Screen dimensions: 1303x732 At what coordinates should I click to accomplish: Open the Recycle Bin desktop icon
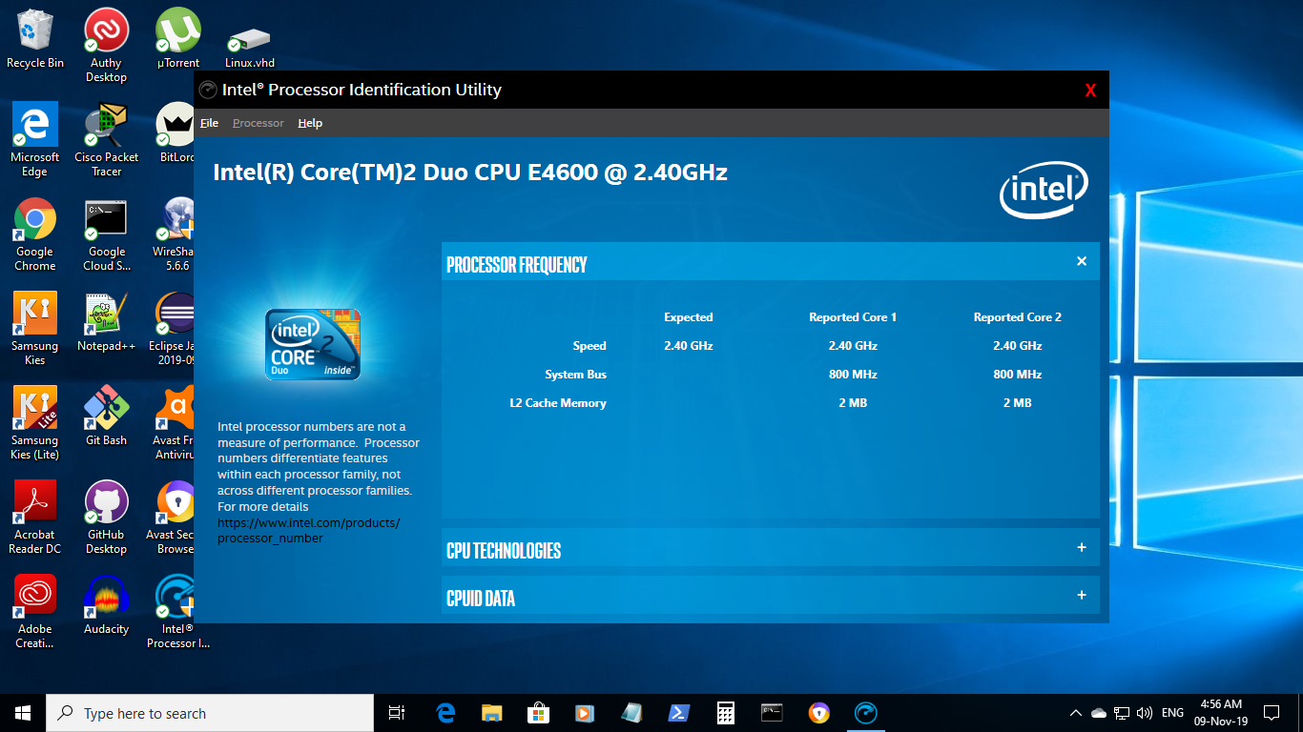(35, 39)
